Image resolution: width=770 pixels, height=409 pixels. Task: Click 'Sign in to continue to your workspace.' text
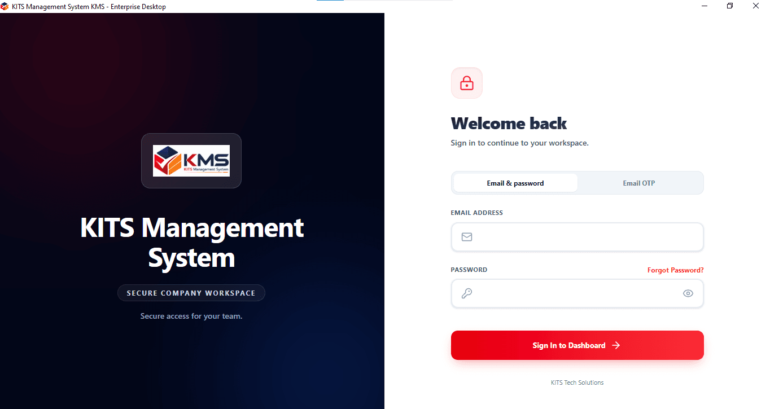519,143
